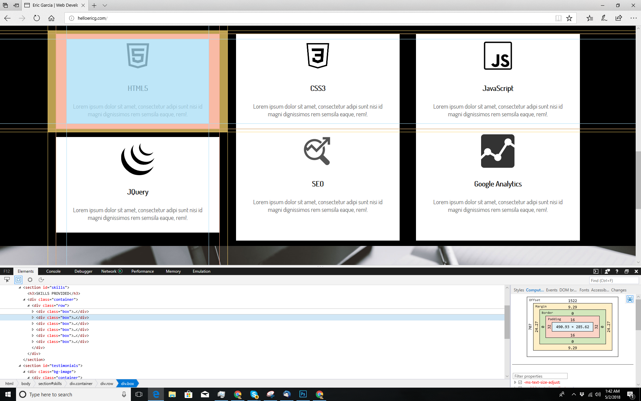Open the Fonts pane tab

(x=584, y=290)
